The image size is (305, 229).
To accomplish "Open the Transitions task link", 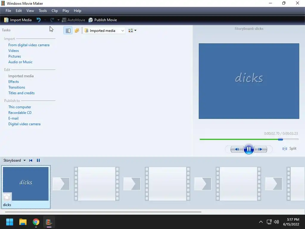I will click(x=17, y=87).
